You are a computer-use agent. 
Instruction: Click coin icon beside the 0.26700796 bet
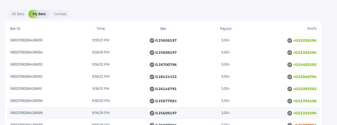tap(152, 65)
